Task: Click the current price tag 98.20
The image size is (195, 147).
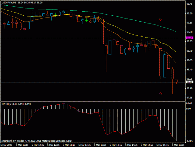Action: coord(189,82)
